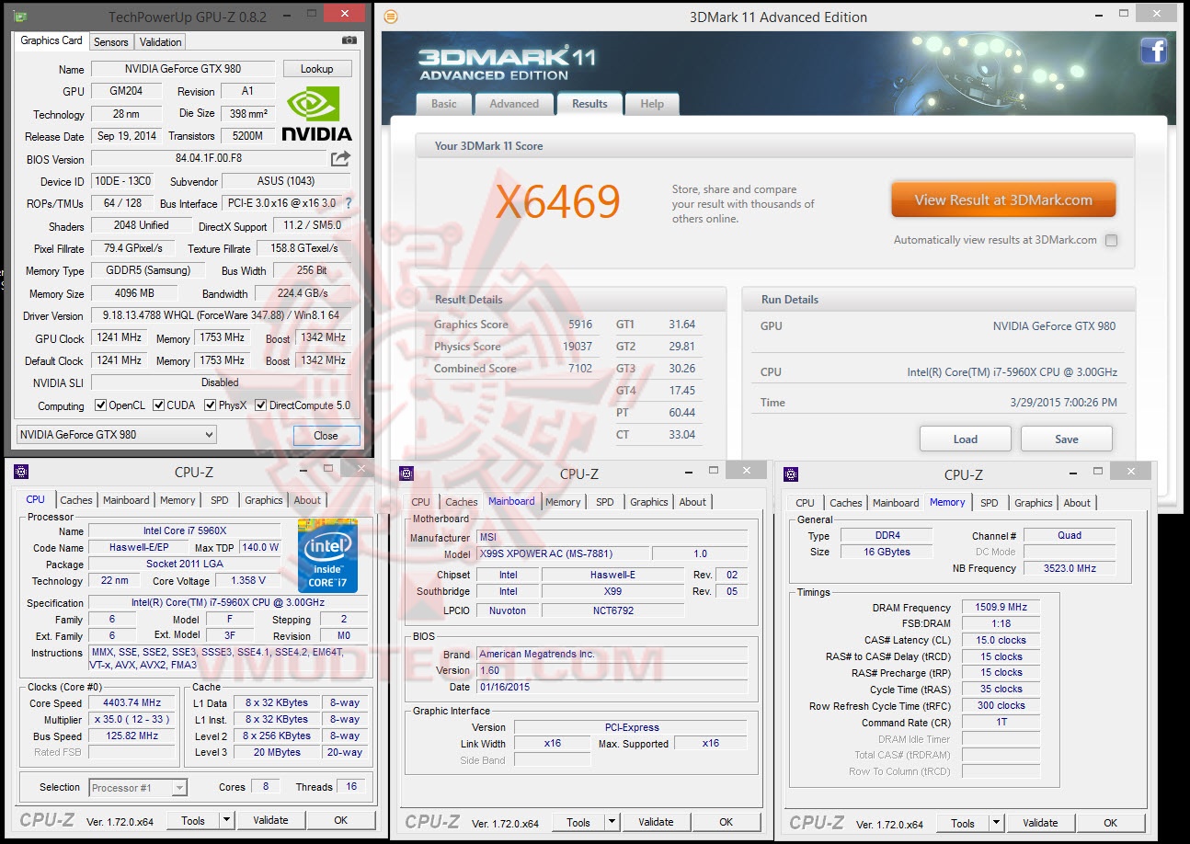Click the Tools button in the CPU-Z processor window
The height and width of the screenshot is (844, 1190).
(193, 820)
